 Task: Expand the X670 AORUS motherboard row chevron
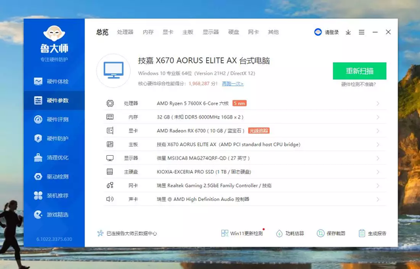[x=378, y=145]
